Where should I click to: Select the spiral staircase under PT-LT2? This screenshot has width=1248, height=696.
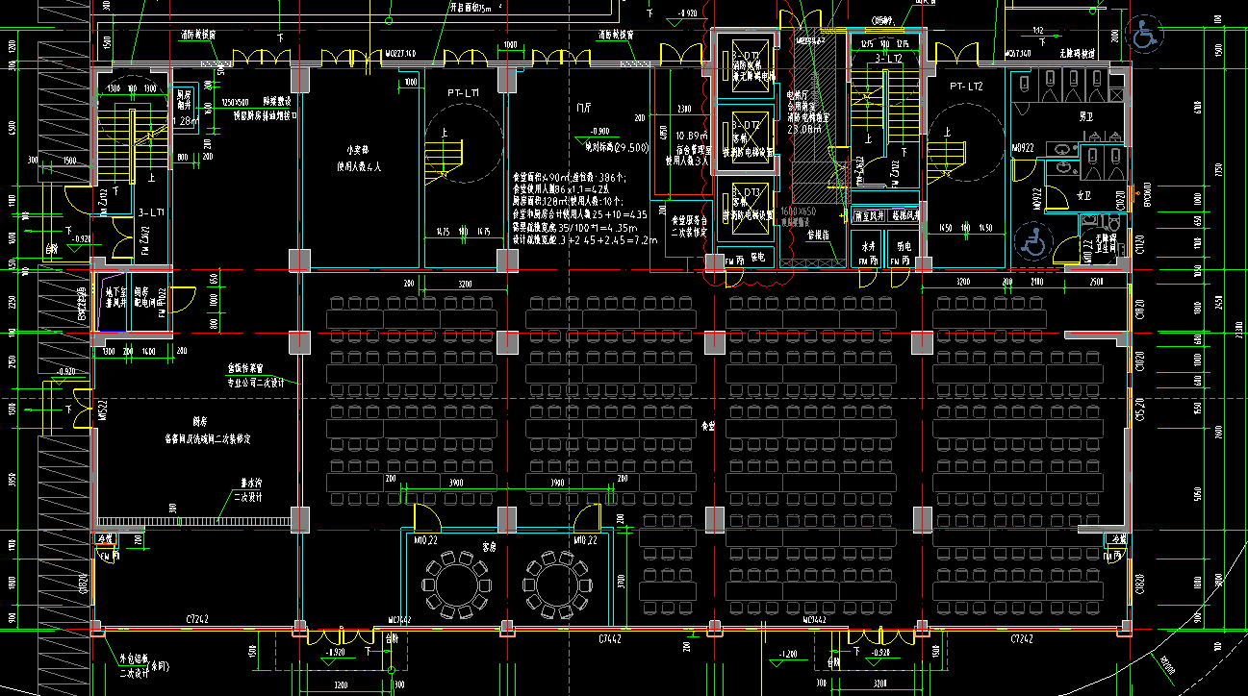point(965,144)
